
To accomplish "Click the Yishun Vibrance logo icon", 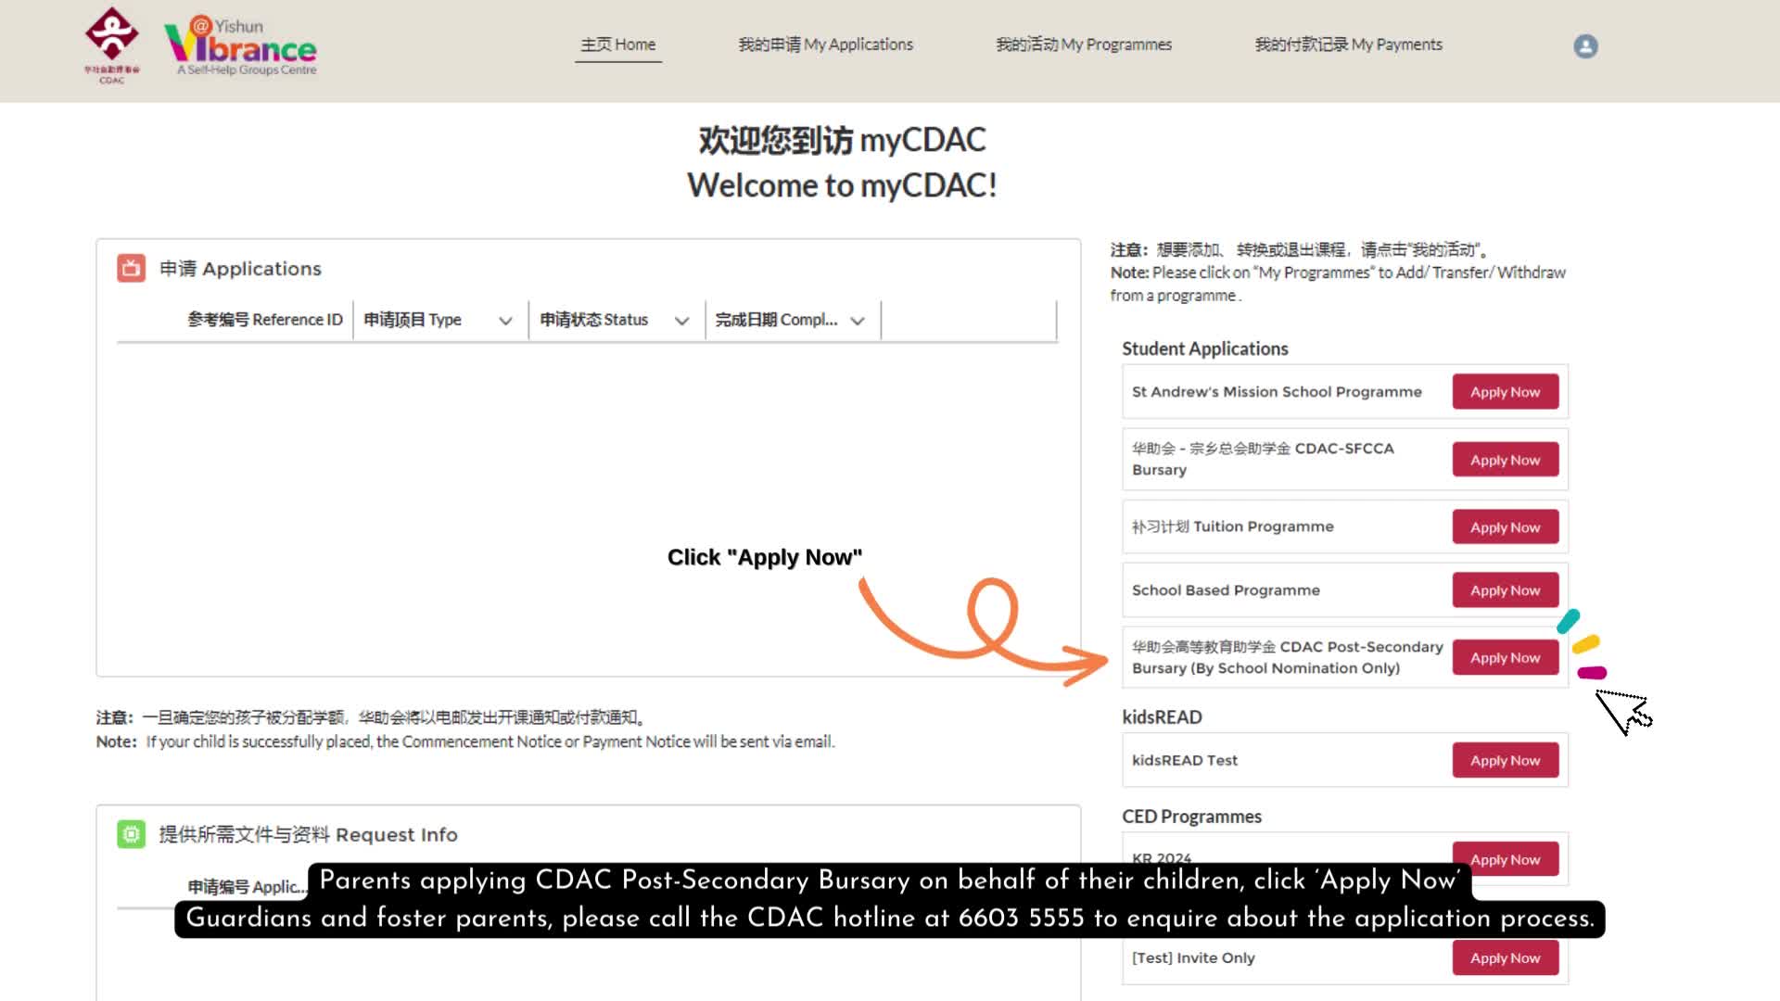I will click(x=241, y=44).
